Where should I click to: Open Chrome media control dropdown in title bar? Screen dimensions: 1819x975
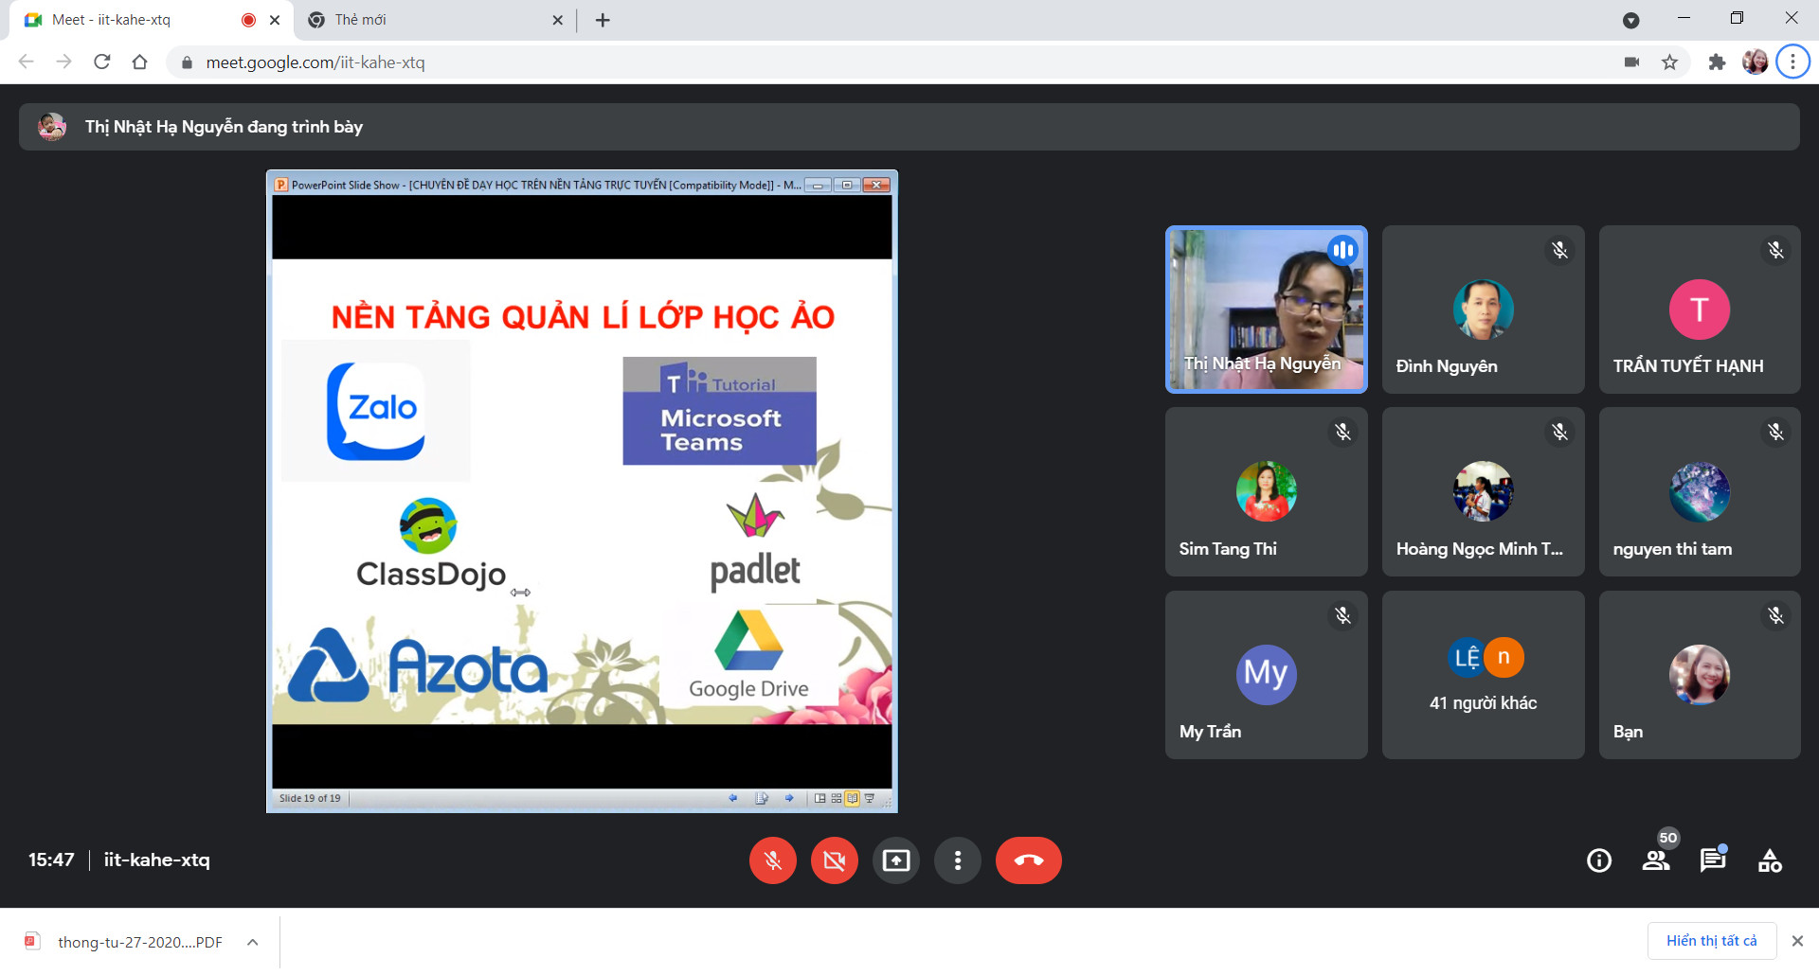[1630, 20]
